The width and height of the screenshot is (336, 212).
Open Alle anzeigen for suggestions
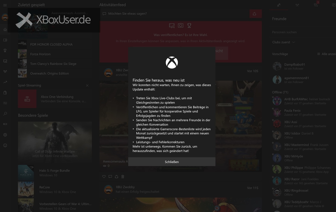click(x=327, y=54)
